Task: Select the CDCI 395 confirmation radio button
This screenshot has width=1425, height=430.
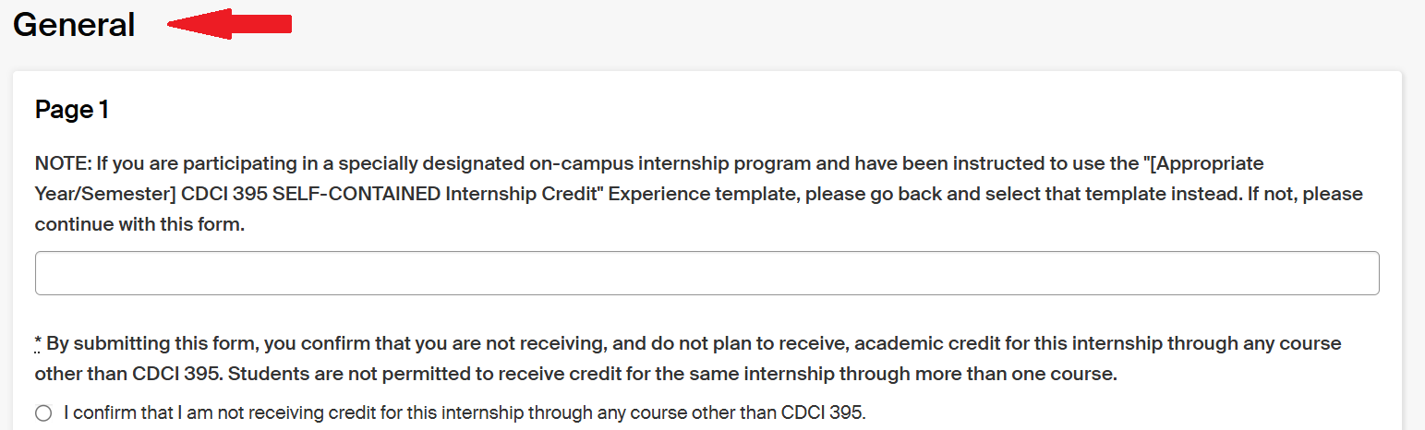Action: [x=43, y=413]
